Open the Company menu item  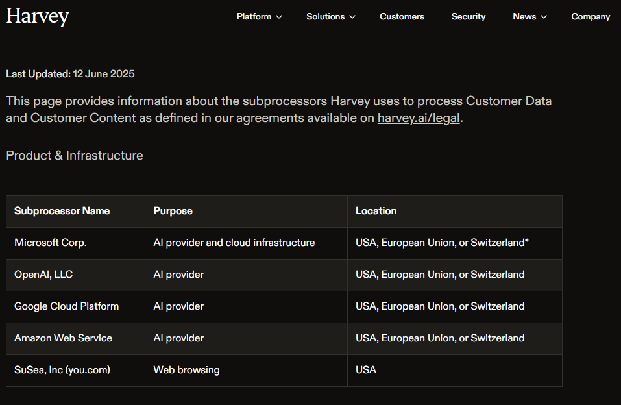click(x=591, y=17)
